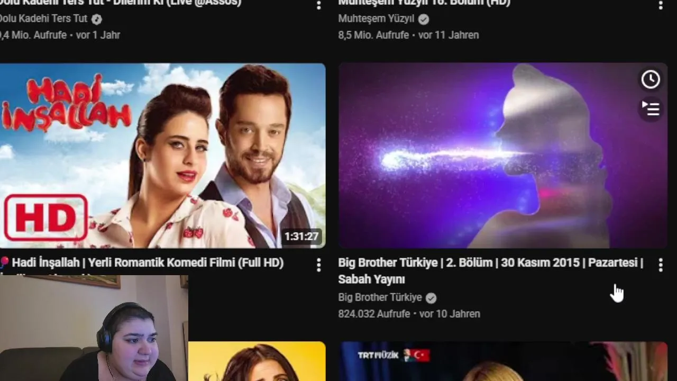Open yellow-background video thumbnail at bottom
Screen dimensions: 677x381
coord(257,361)
